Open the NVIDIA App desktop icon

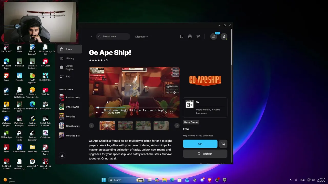tap(6, 134)
